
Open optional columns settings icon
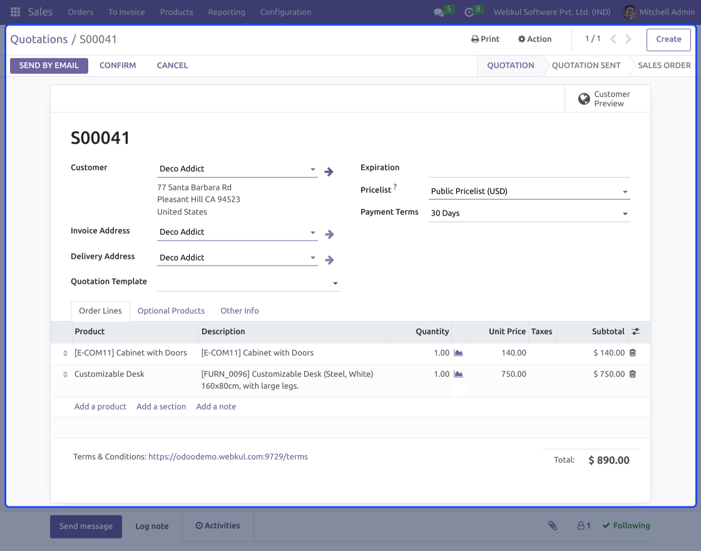tap(635, 331)
